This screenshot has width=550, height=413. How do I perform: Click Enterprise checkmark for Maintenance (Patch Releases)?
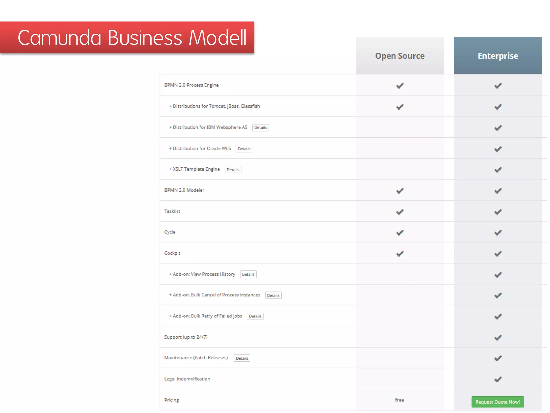[x=498, y=358]
